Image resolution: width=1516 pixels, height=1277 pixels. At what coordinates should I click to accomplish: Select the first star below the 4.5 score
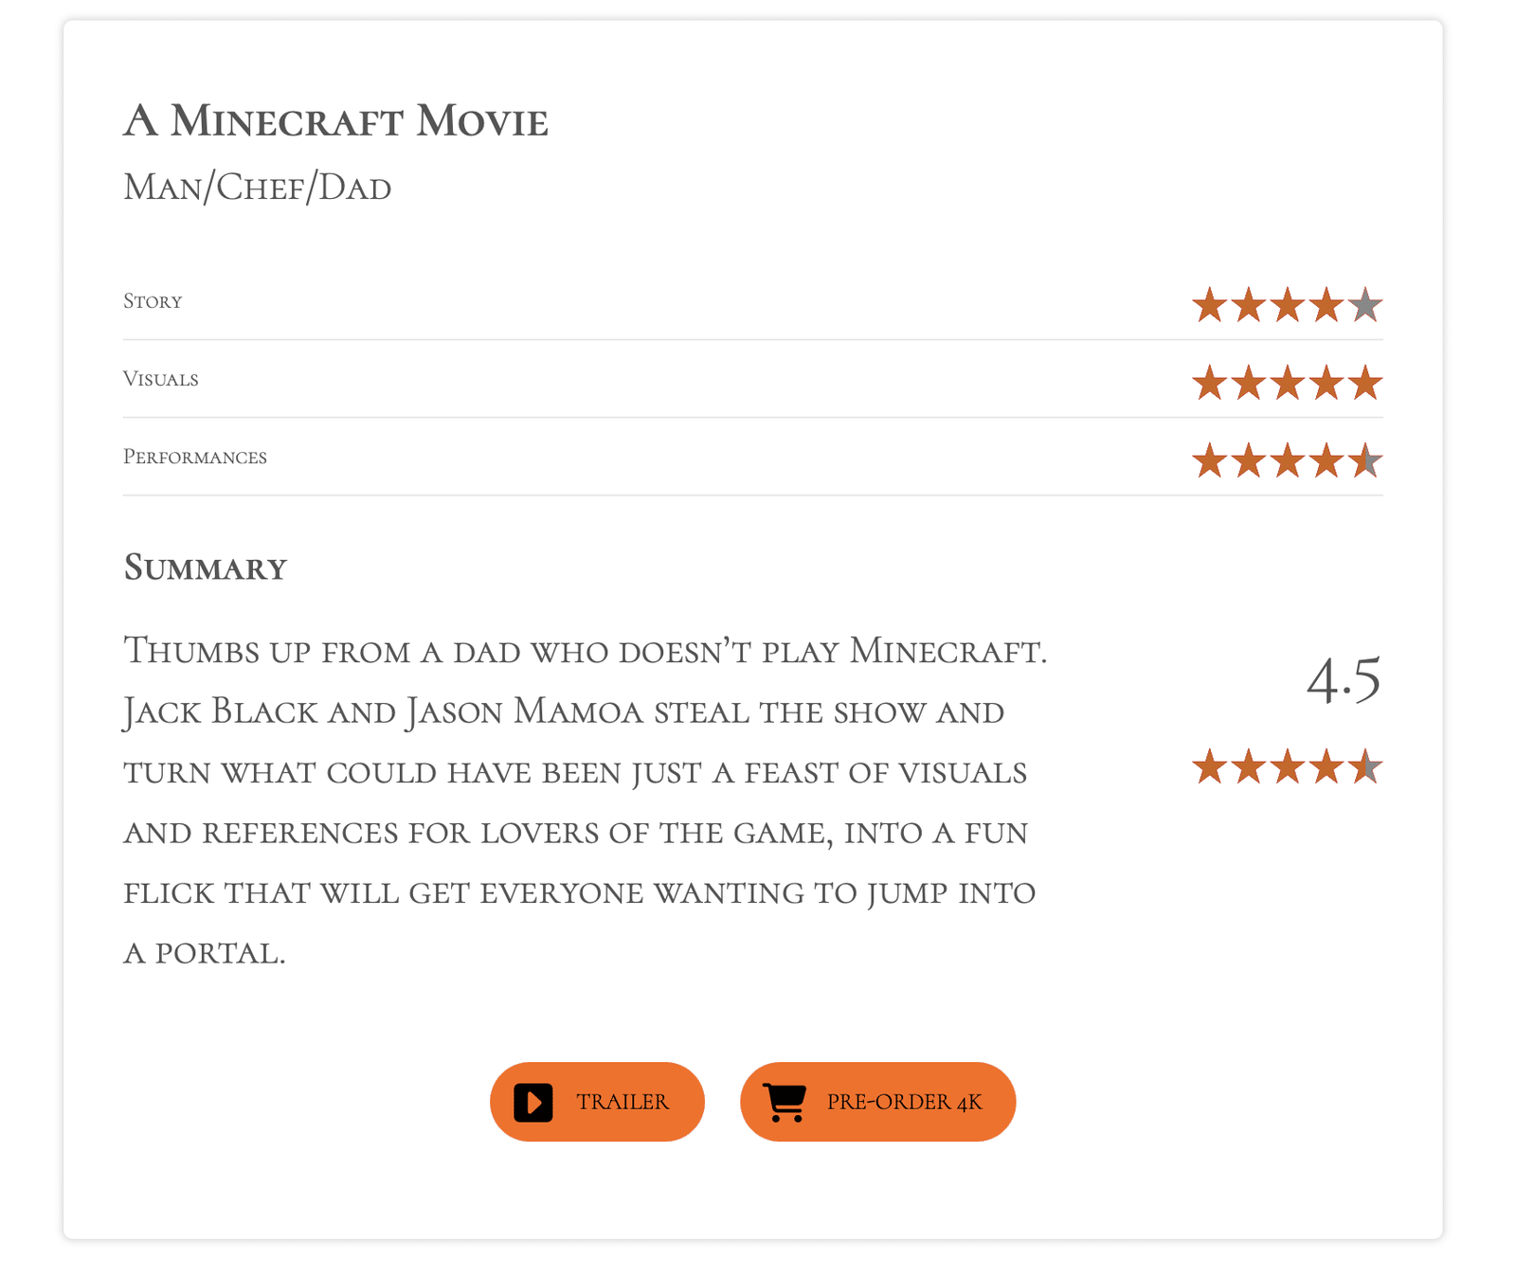pyautogui.click(x=1209, y=767)
